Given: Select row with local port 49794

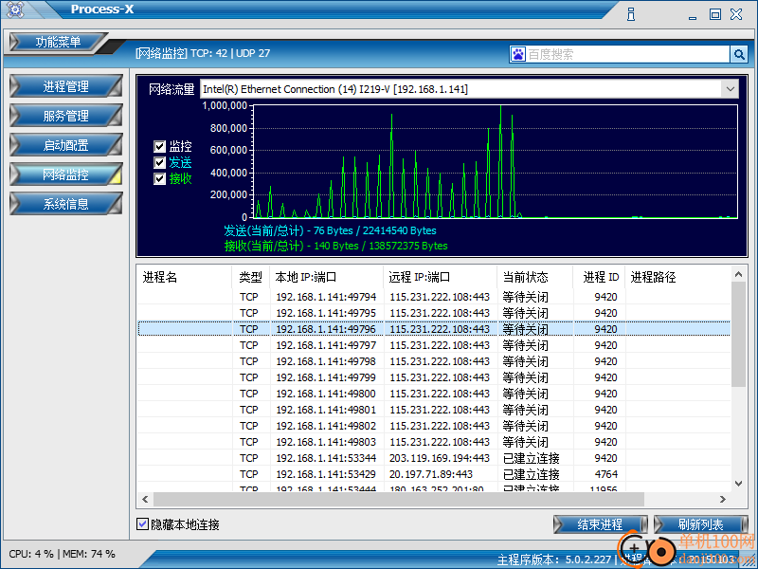Looking at the screenshot, I should click(434, 297).
